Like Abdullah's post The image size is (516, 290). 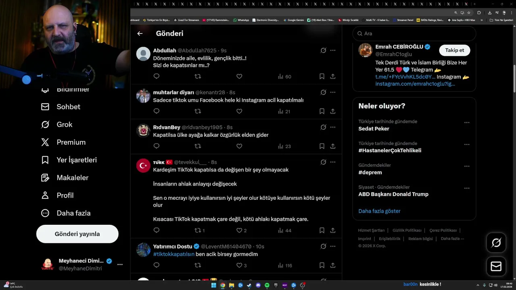239,76
